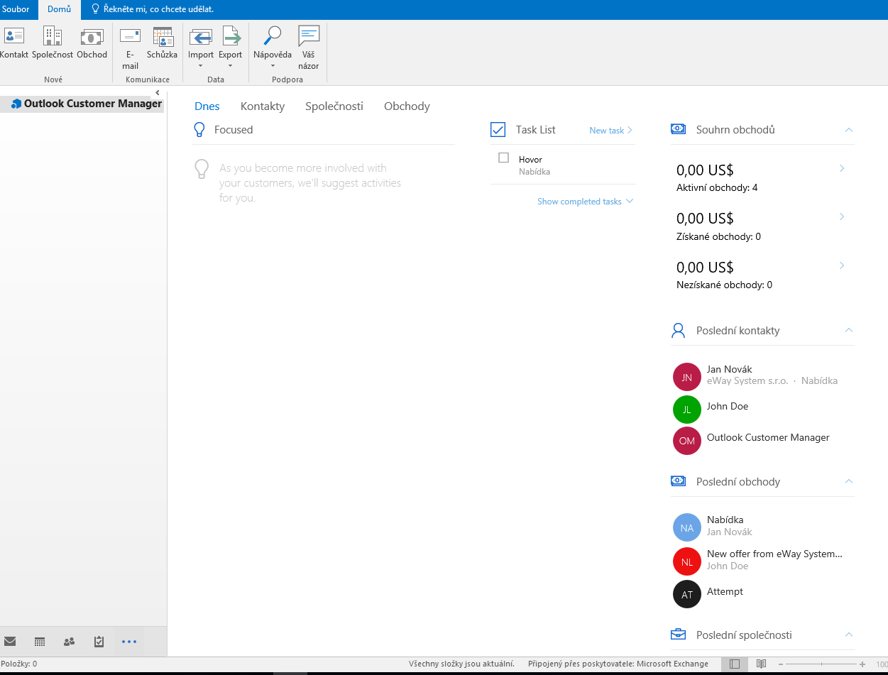Add a task with New task link

(610, 131)
